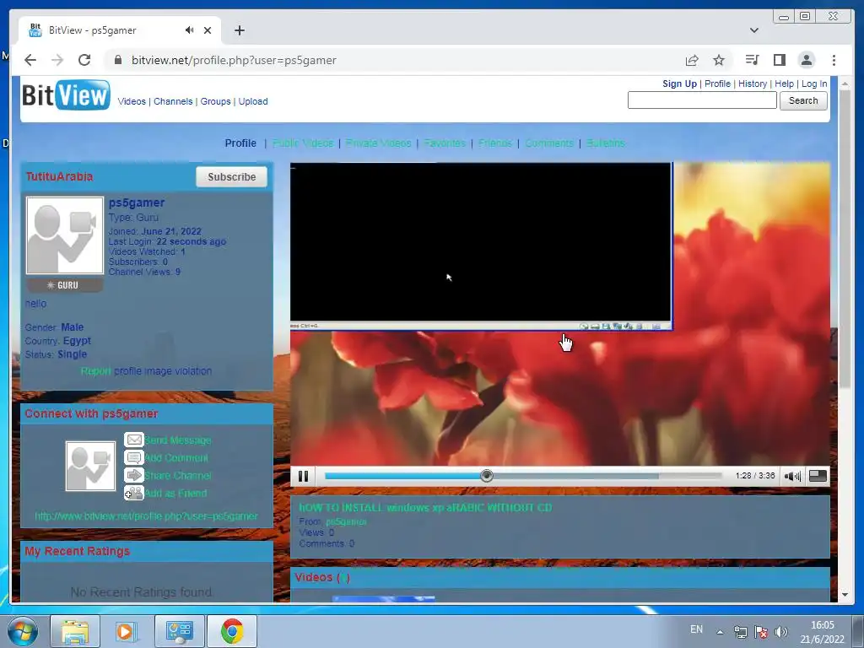The width and height of the screenshot is (864, 648).
Task: Click the Search button
Action: coord(803,100)
